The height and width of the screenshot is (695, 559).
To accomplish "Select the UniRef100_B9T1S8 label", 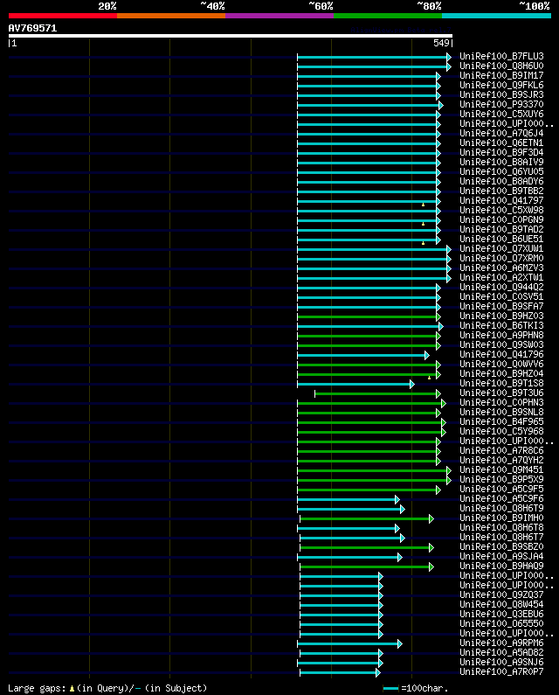I will coord(501,384).
